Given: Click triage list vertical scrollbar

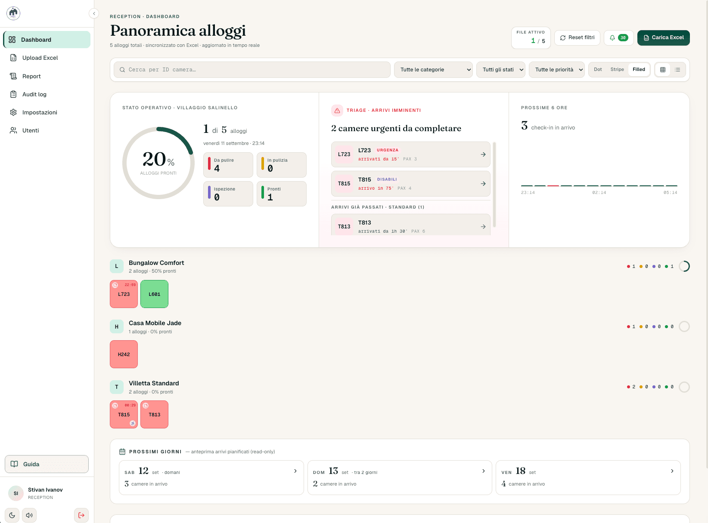Looking at the screenshot, I should tap(494, 185).
